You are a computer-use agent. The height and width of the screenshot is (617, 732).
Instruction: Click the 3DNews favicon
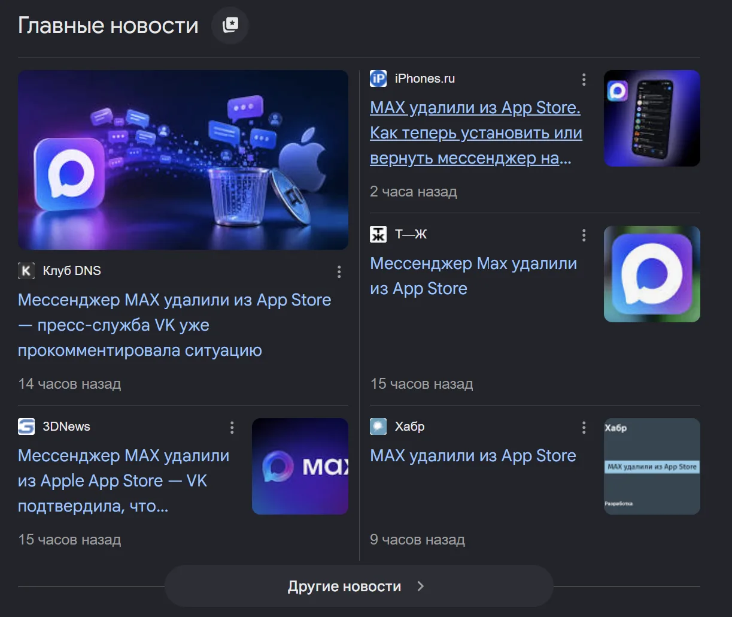26,427
